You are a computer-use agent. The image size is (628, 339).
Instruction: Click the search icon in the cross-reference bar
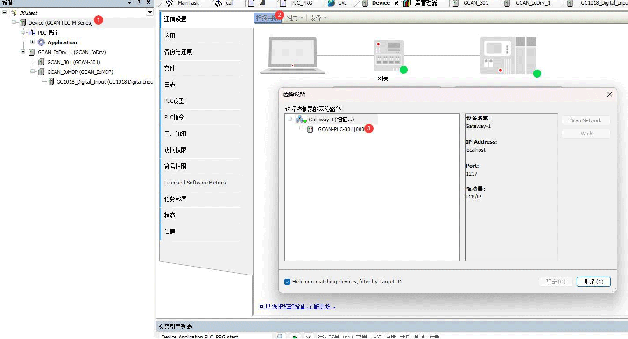click(x=280, y=336)
